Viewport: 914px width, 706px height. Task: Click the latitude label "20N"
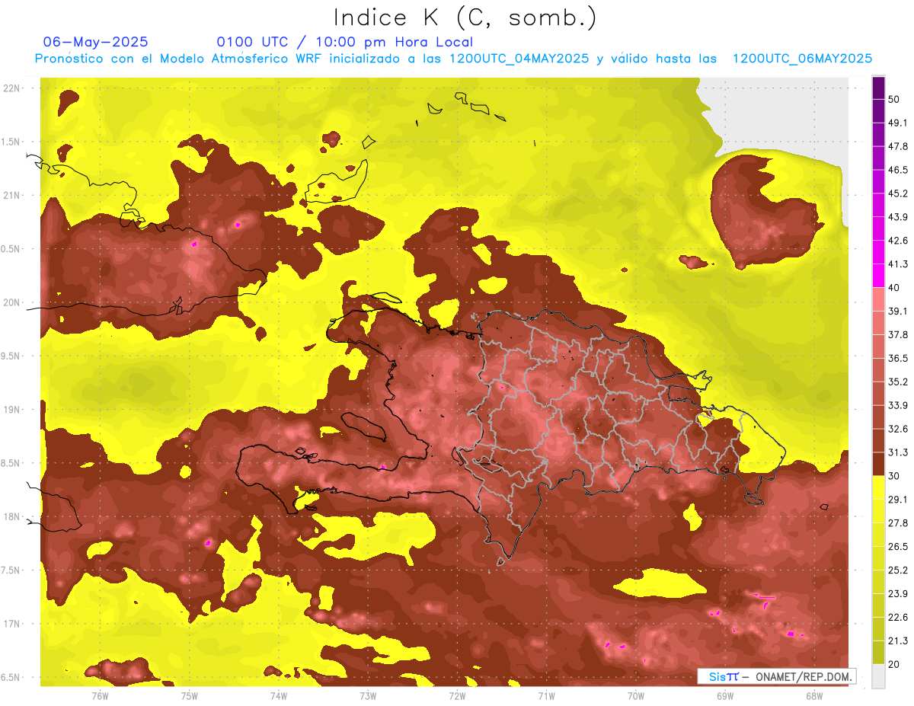pos(12,303)
